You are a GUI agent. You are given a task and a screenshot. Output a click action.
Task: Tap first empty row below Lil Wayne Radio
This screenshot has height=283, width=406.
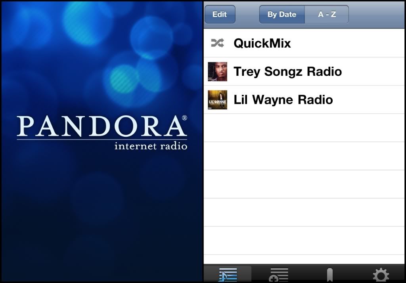point(304,128)
